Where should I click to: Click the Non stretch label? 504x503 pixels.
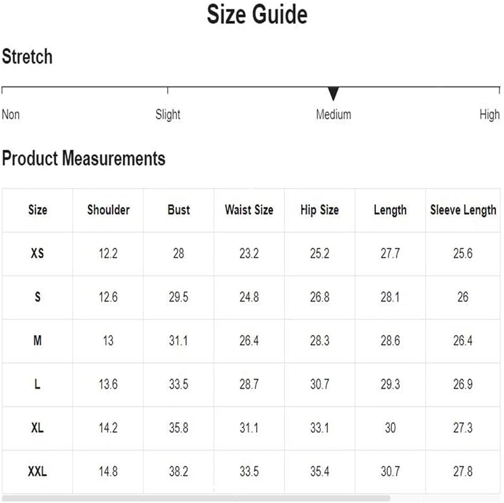pos(11,115)
